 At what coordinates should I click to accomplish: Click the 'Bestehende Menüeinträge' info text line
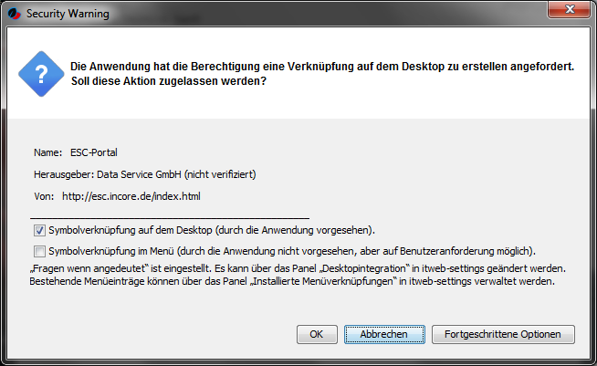[292, 281]
